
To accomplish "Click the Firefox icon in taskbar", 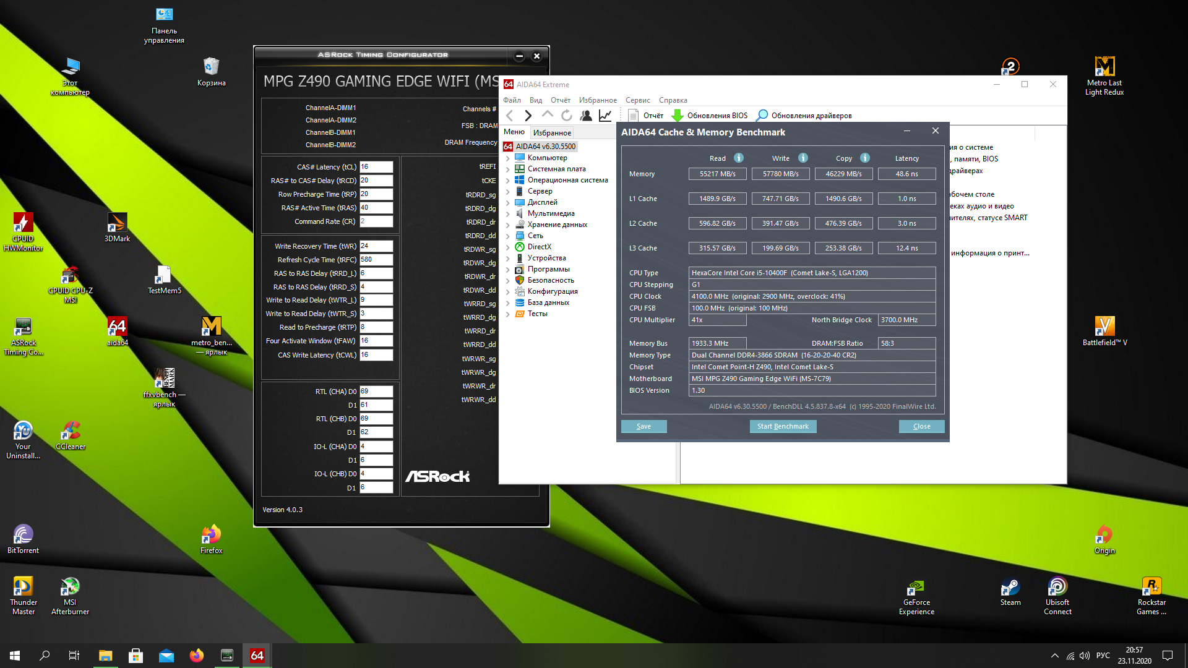I will click(x=197, y=656).
